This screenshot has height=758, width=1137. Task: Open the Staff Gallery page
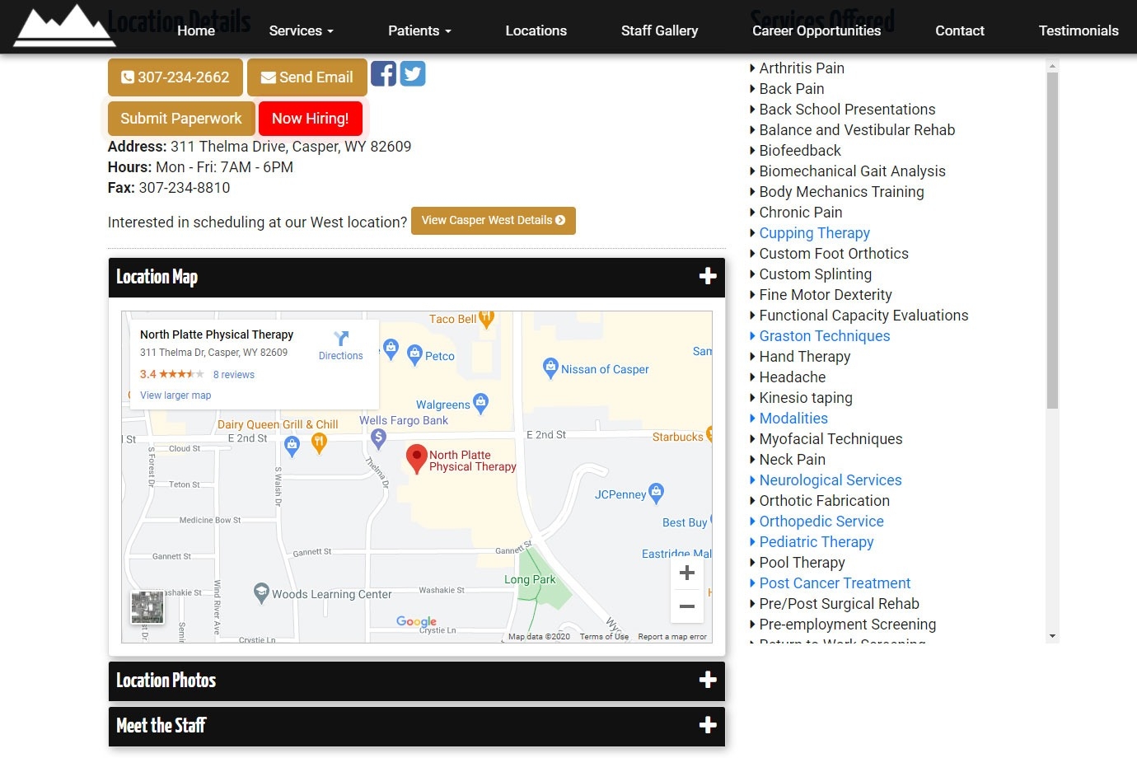click(660, 30)
